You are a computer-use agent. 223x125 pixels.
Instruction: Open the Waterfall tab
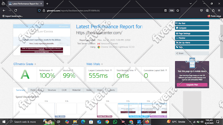pos(76,90)
